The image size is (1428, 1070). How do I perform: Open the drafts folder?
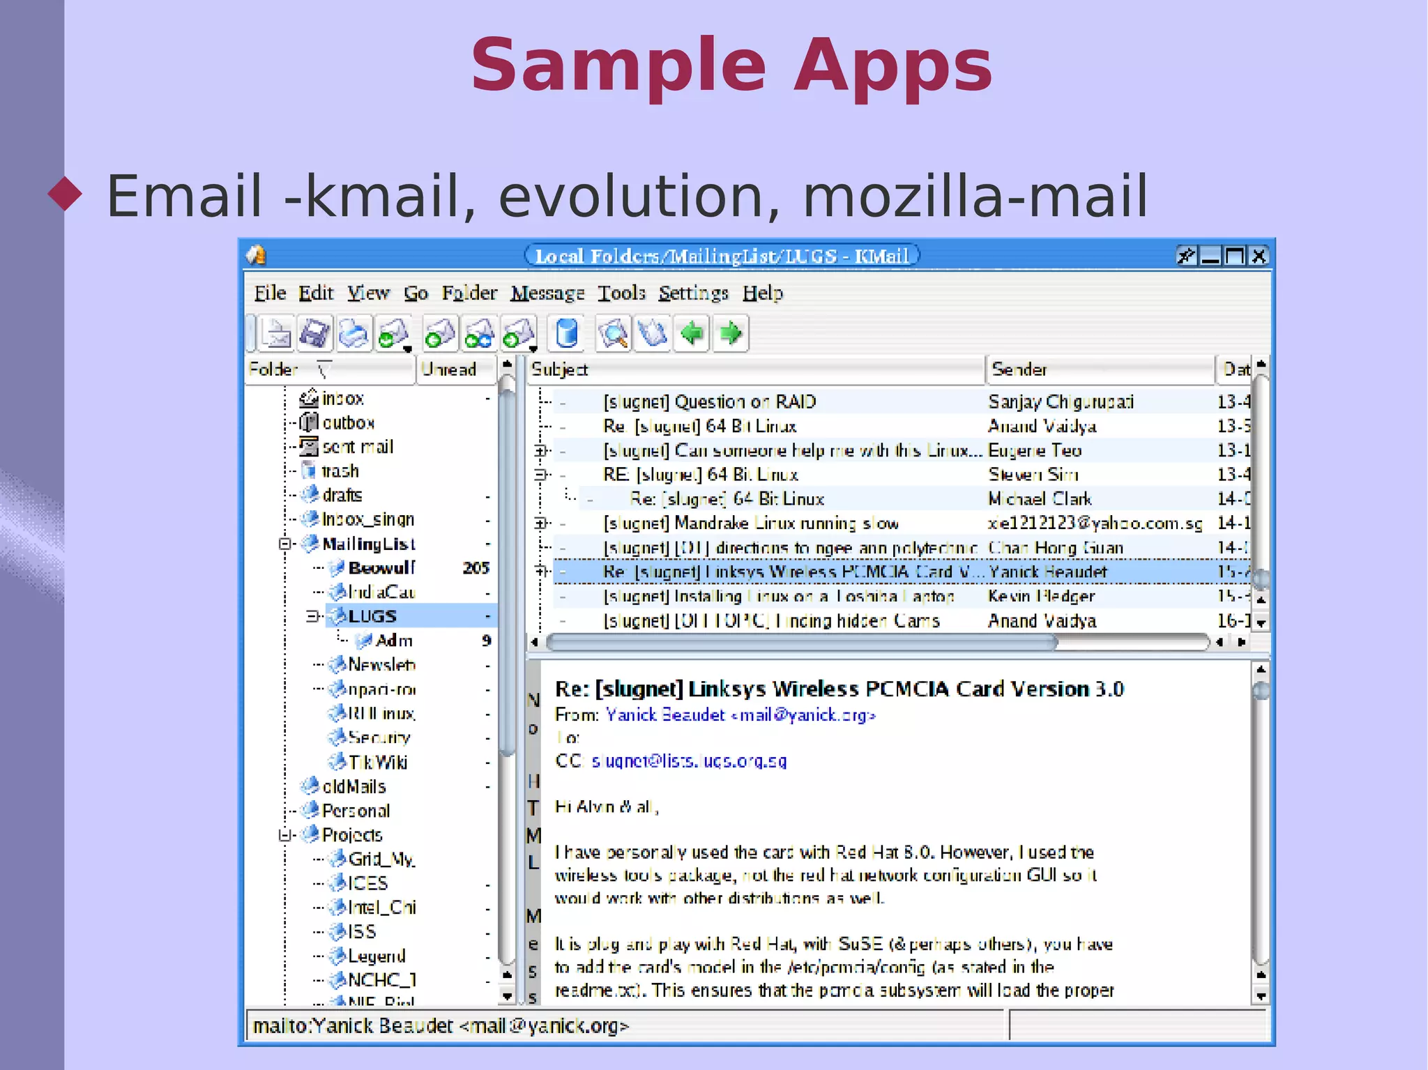click(x=341, y=495)
